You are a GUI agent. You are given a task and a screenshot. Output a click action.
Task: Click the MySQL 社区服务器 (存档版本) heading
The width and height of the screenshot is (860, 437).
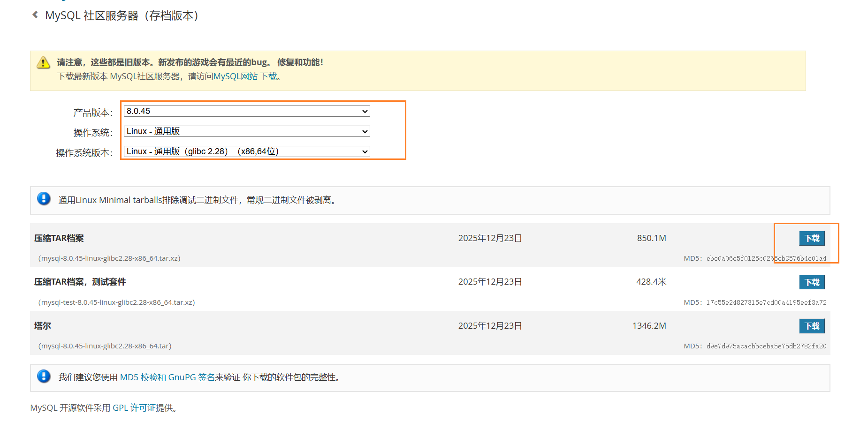[x=122, y=16]
